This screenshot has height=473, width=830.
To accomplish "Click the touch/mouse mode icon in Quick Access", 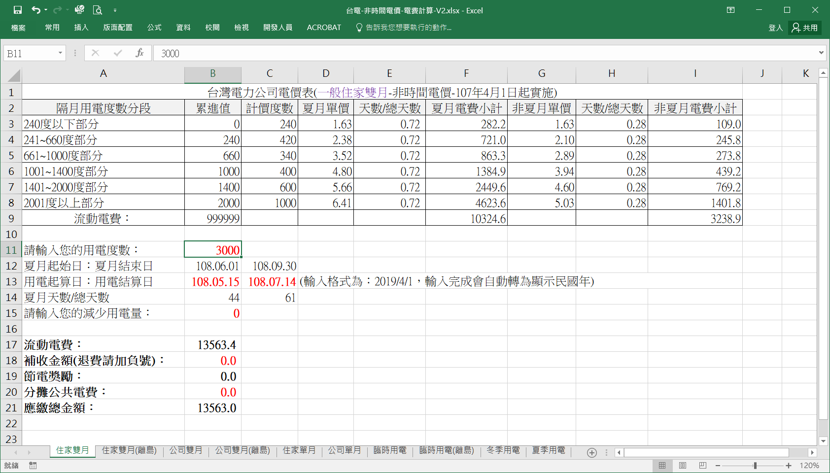I will pos(79,10).
